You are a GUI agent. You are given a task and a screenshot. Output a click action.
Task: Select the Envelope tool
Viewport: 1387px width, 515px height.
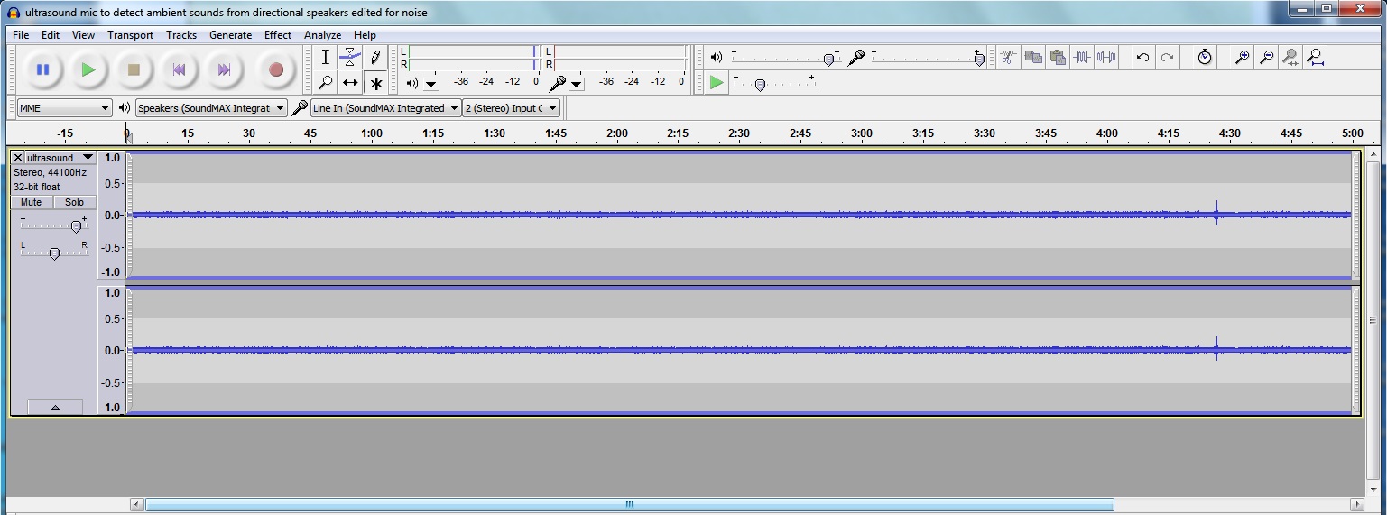click(x=350, y=58)
